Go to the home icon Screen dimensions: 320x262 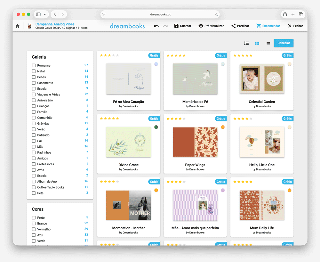coord(18,26)
